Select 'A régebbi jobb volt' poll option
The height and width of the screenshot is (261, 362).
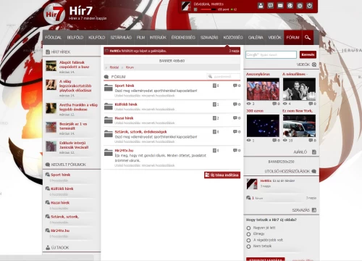248,240
